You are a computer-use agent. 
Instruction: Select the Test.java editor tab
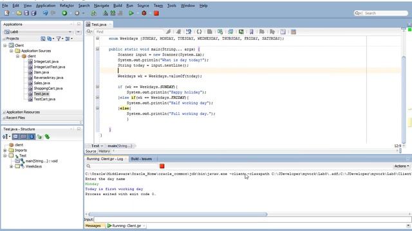tap(98, 24)
